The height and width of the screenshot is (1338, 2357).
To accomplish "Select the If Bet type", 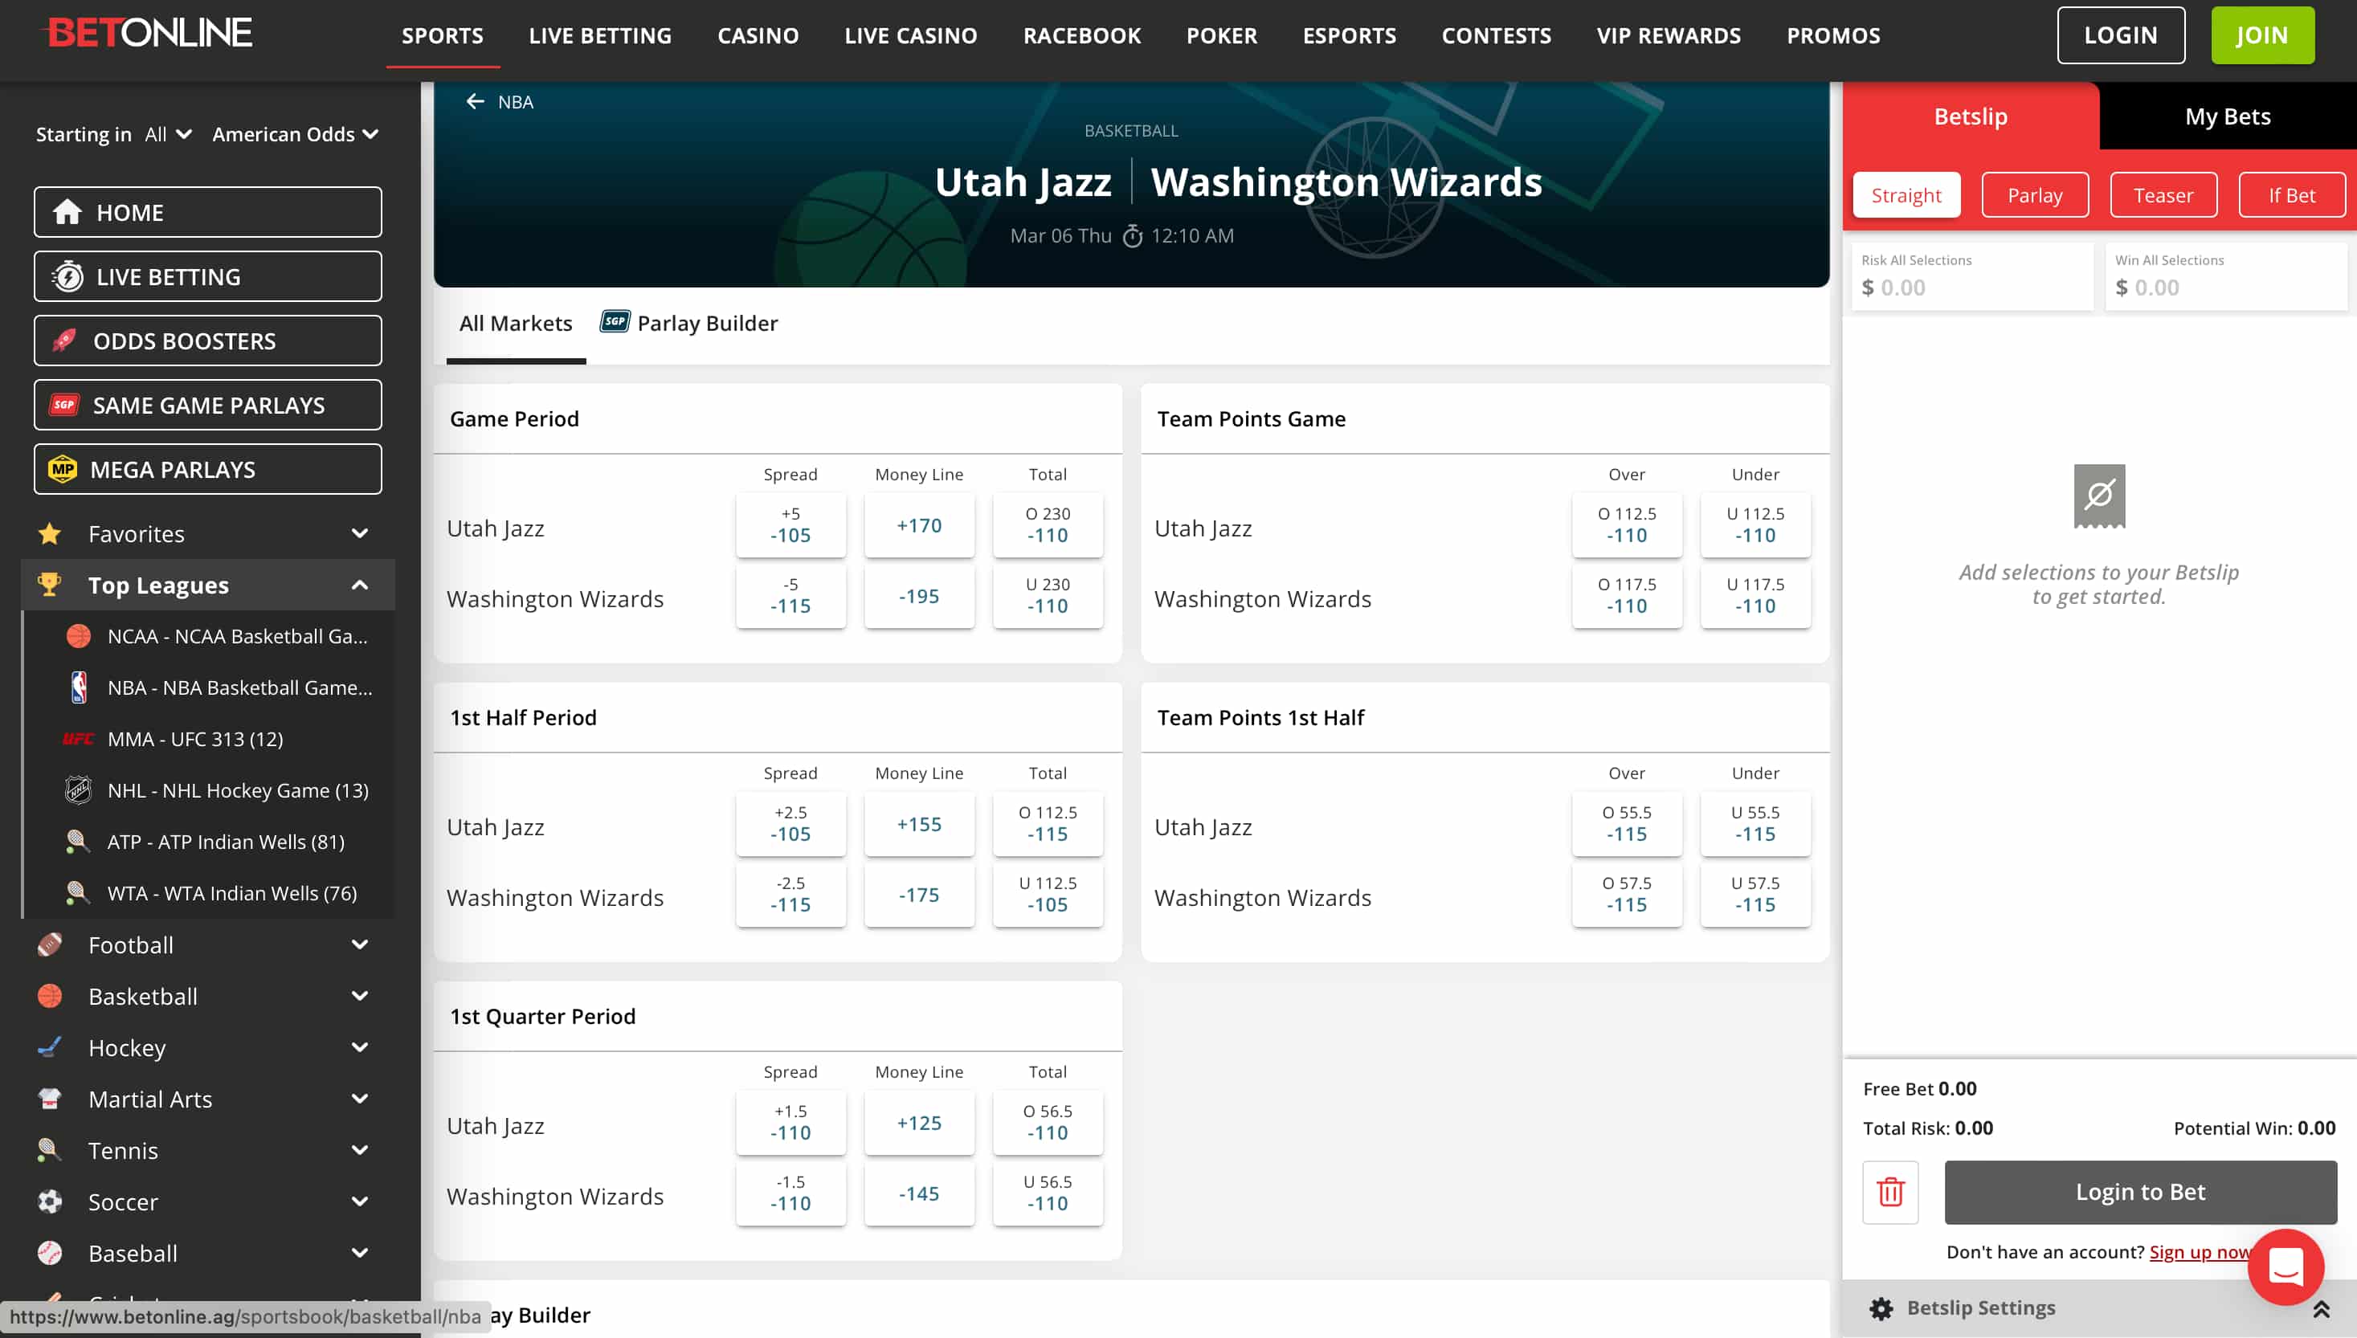I will (x=2291, y=195).
